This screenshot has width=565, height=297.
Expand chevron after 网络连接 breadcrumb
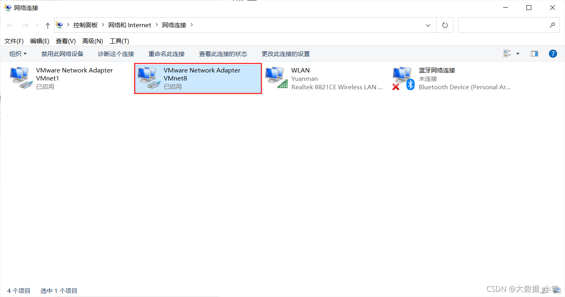(x=191, y=25)
